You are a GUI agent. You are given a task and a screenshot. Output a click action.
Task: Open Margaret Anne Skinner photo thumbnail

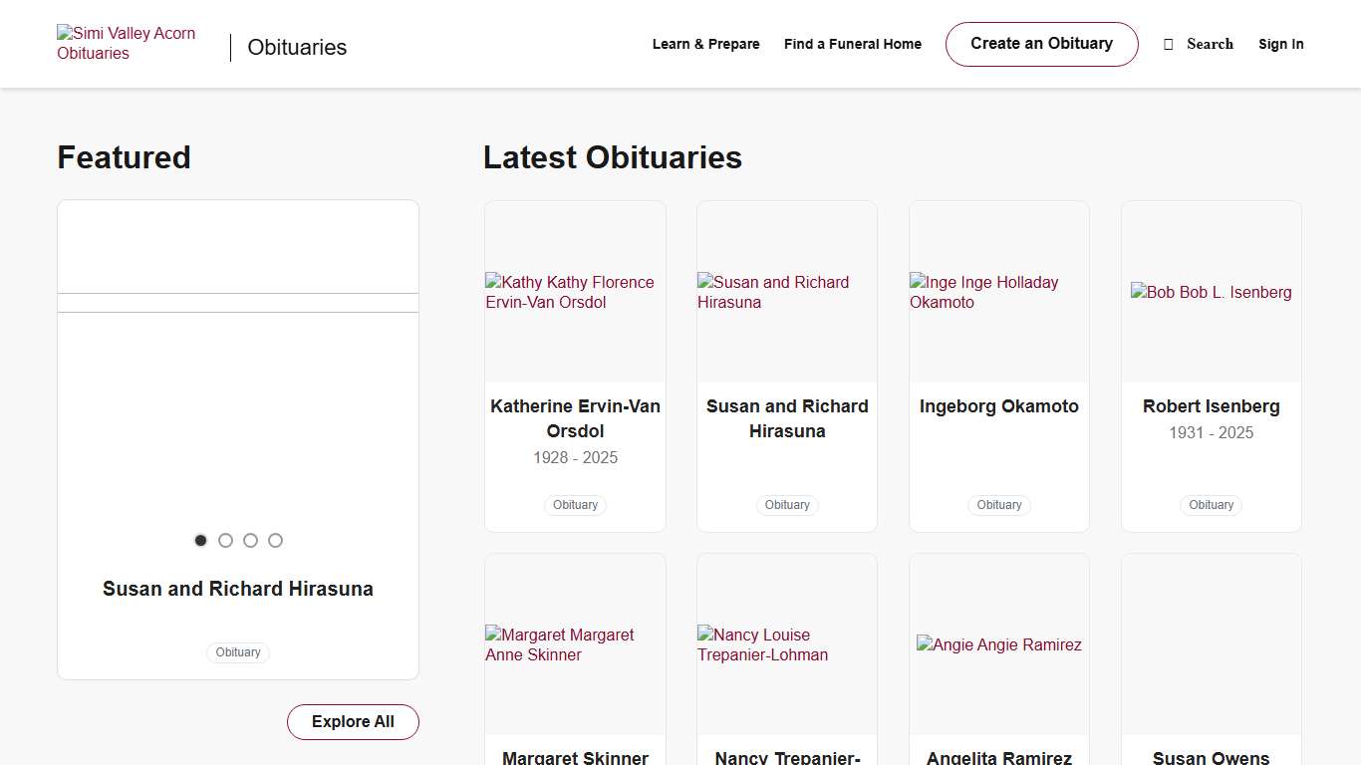pos(575,644)
